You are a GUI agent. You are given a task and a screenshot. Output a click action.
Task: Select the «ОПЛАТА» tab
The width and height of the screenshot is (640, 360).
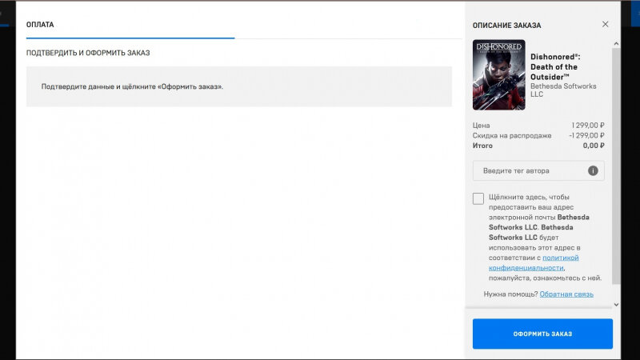(x=40, y=25)
